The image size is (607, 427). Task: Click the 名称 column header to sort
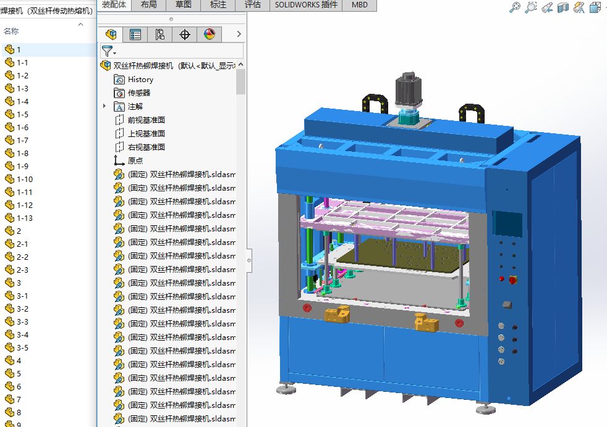(x=11, y=31)
